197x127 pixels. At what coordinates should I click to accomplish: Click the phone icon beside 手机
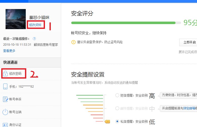tap(5, 86)
